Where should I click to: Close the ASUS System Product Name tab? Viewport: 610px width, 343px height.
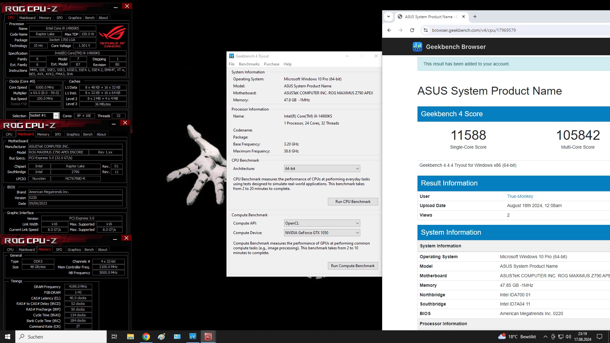pos(464,17)
